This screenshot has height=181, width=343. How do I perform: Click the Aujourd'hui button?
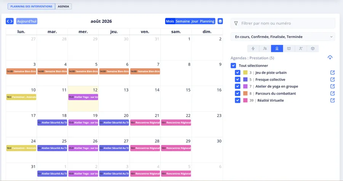(27, 21)
